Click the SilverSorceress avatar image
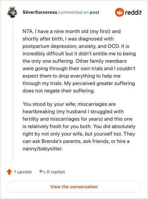The width and height of the screenshot is (148, 199). point(12,12)
